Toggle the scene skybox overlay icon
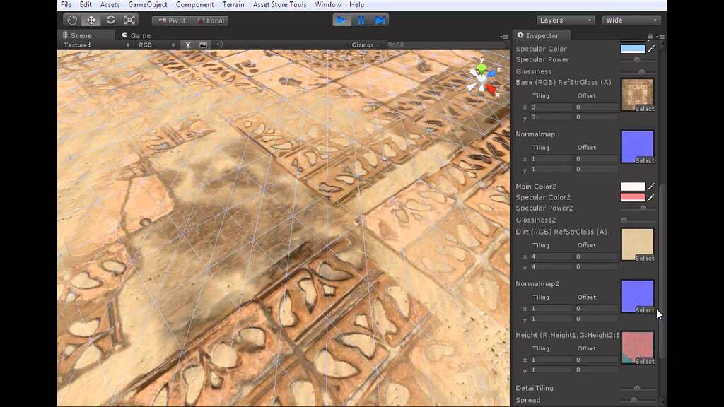Image resolution: width=724 pixels, height=407 pixels. tap(204, 45)
